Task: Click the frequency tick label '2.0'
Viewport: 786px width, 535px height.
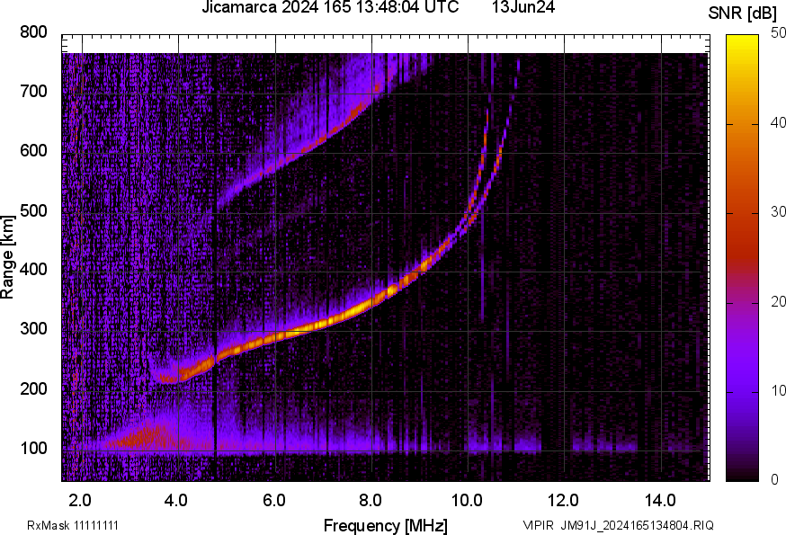Action: [80, 500]
